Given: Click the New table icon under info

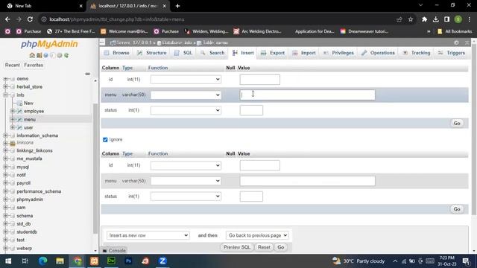Looking at the screenshot, I should coord(19,103).
